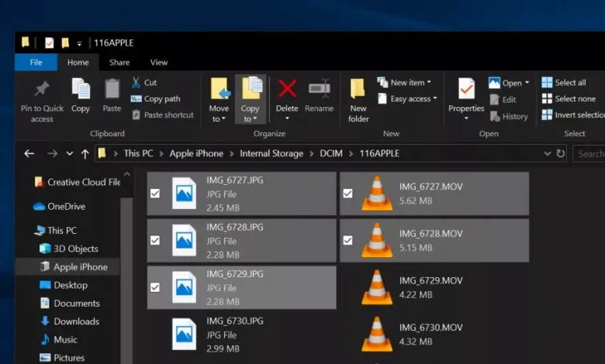Click Paste shortcut in the ribbon
The width and height of the screenshot is (605, 364).
[162, 115]
